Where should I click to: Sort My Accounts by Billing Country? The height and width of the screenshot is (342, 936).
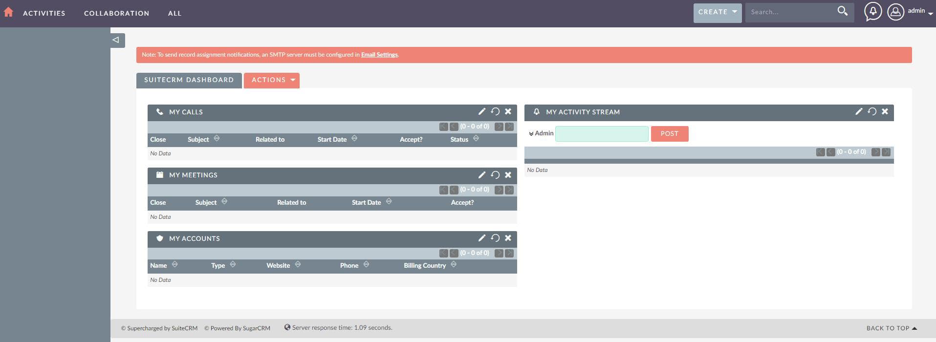click(454, 265)
